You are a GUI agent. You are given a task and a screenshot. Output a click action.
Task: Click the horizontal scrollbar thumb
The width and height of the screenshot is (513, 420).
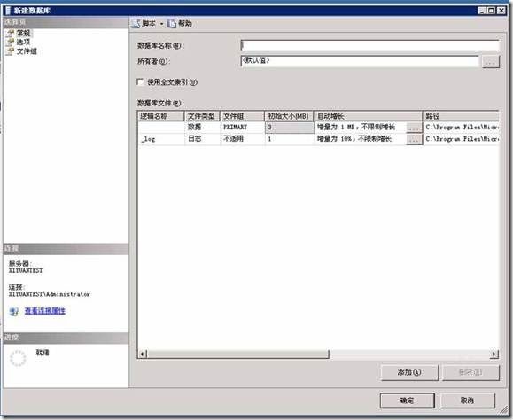click(x=237, y=354)
